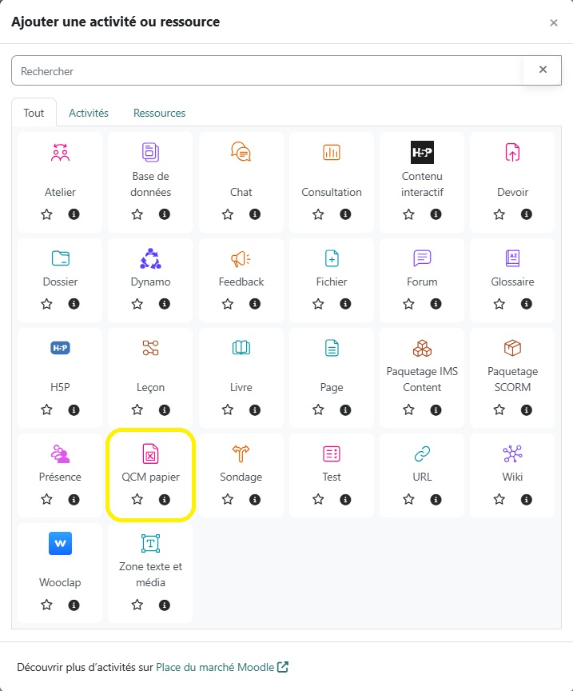This screenshot has width=573, height=691.
Task: Click the Dossier label text
Action: coord(61,282)
